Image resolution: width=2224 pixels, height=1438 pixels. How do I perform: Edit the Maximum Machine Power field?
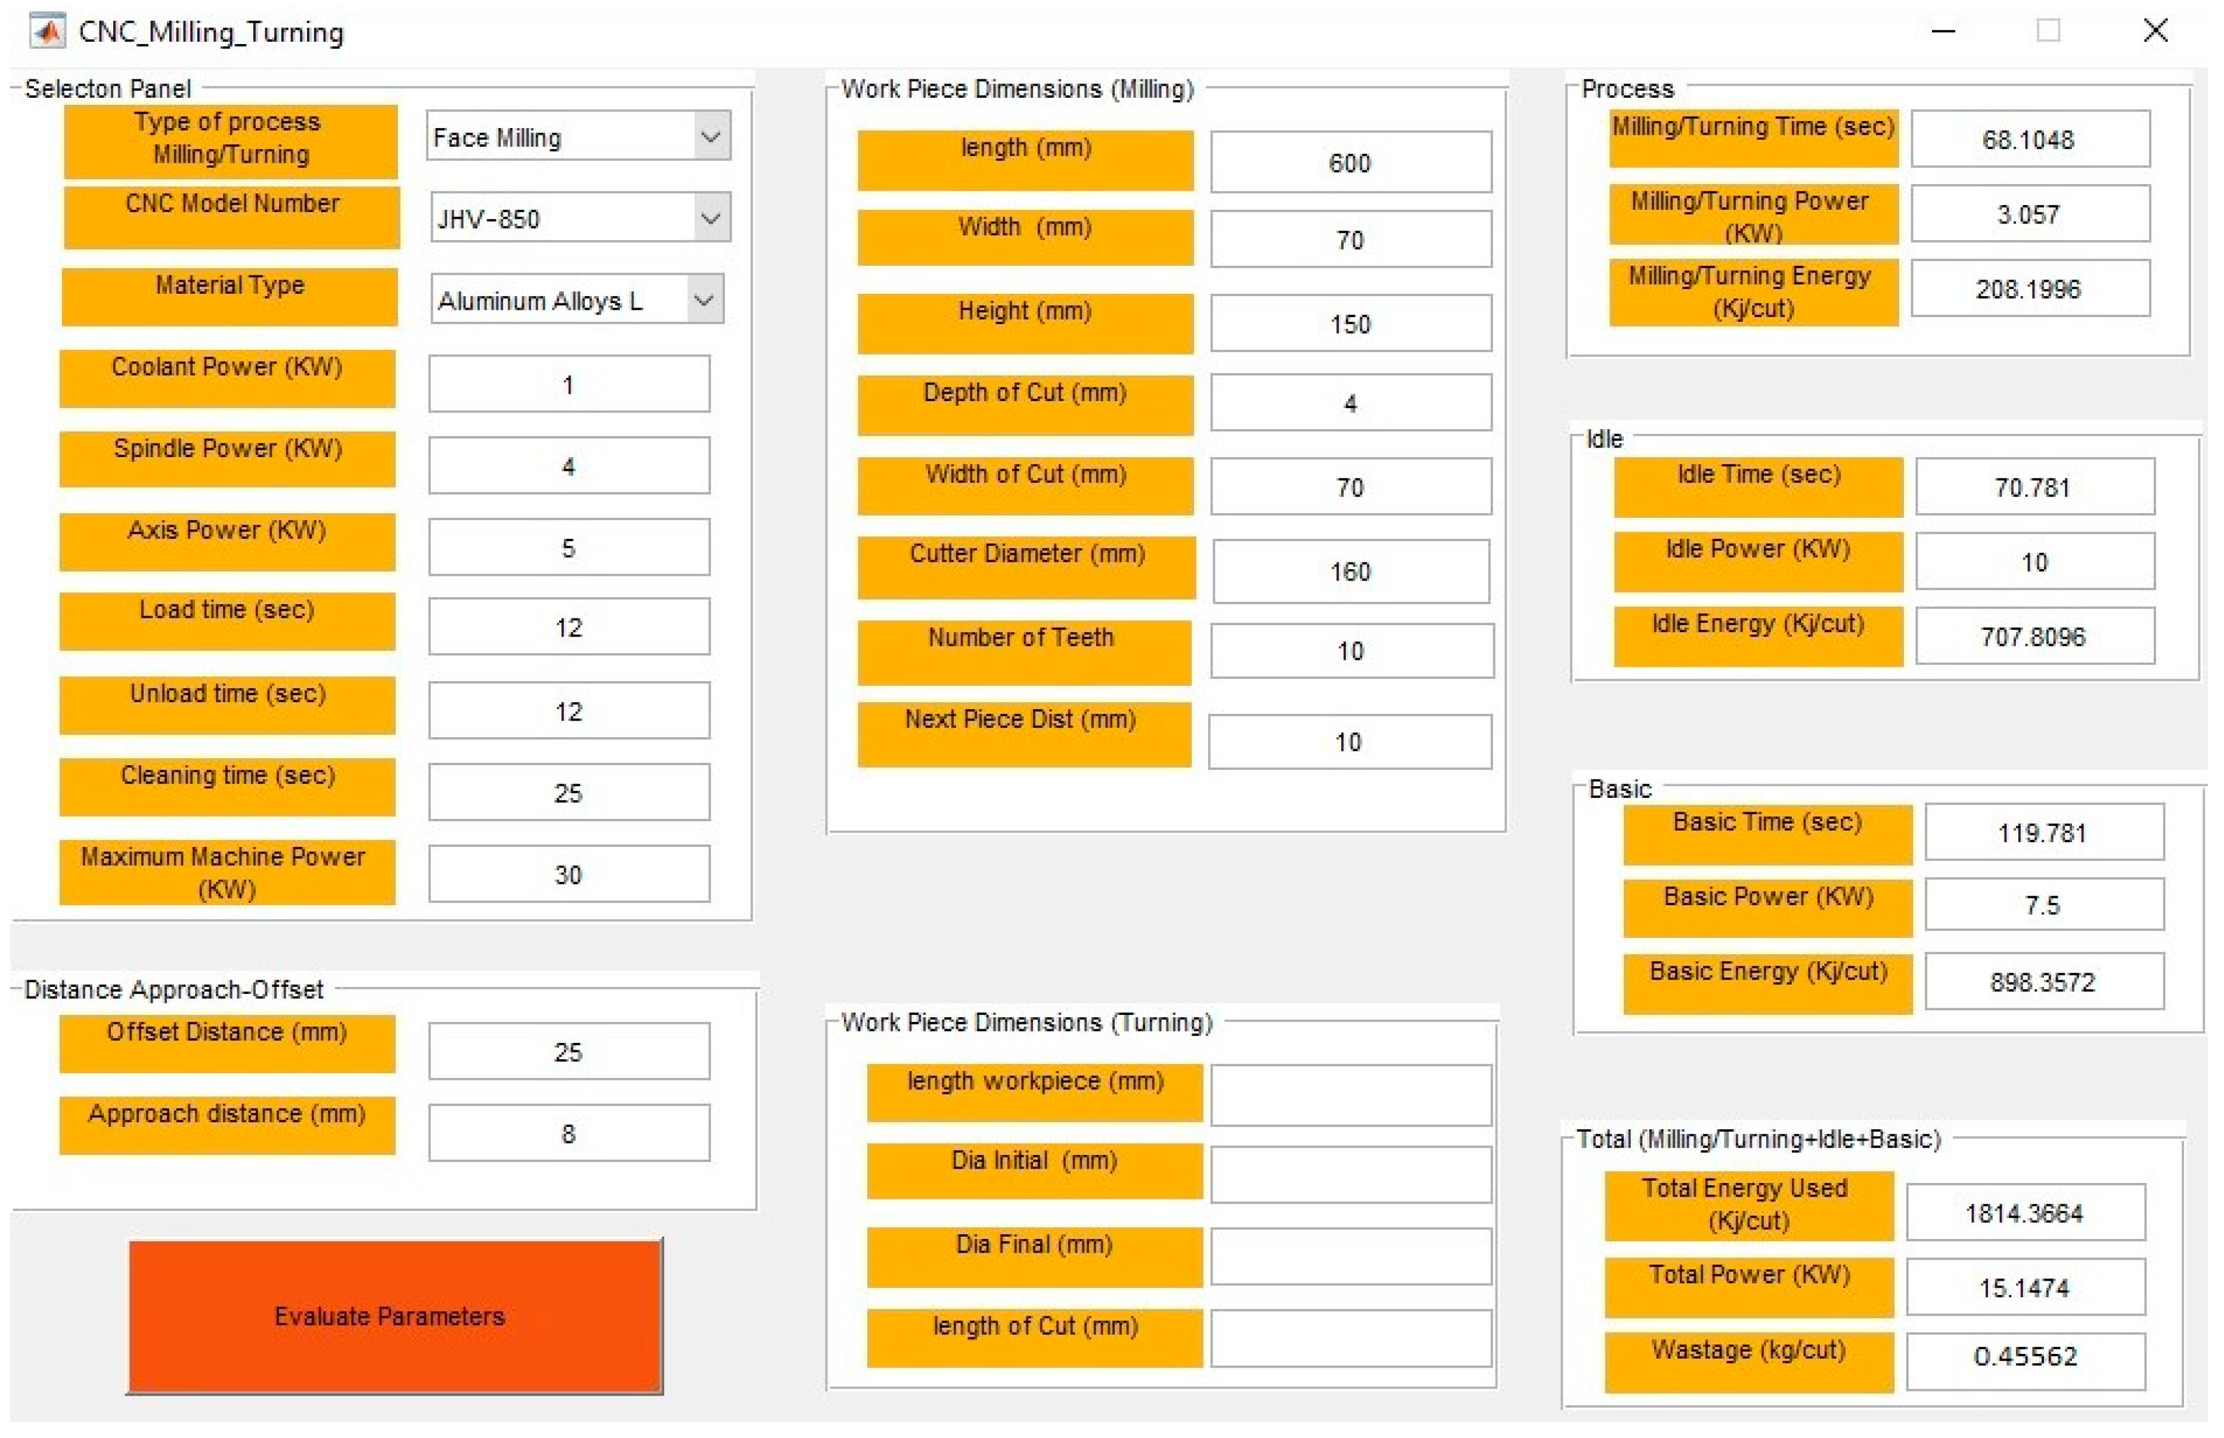pos(568,874)
